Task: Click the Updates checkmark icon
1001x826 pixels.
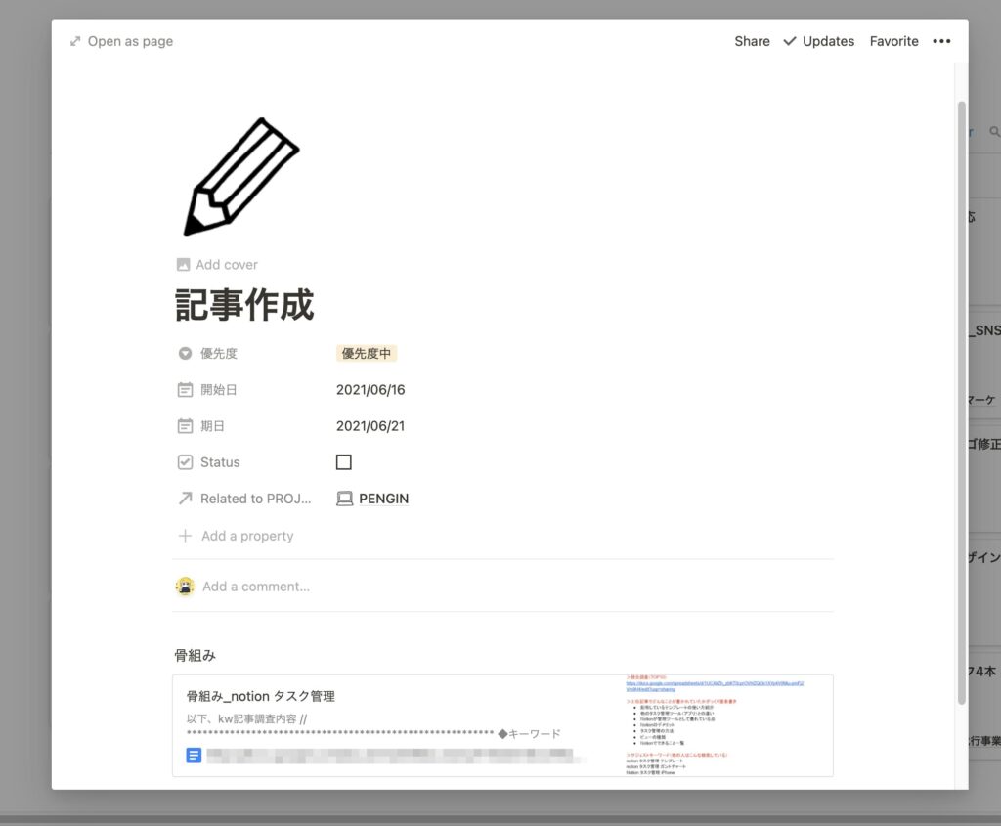Action: click(x=790, y=41)
